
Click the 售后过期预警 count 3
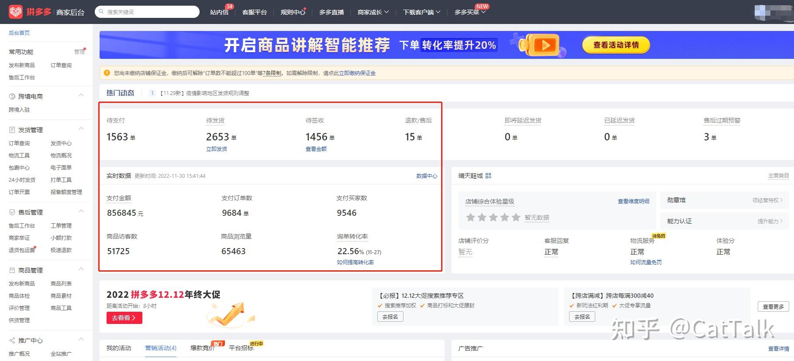click(x=706, y=137)
